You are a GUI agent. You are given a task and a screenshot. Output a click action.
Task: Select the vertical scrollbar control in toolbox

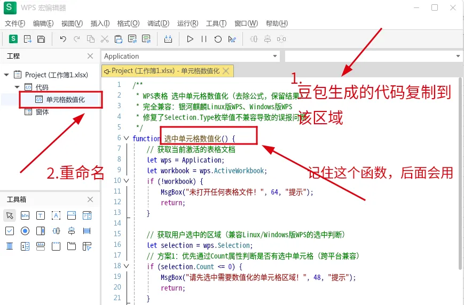coord(10,246)
